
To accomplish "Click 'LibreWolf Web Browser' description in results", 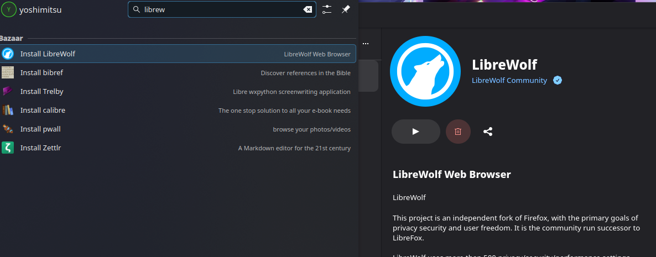I will 317,54.
